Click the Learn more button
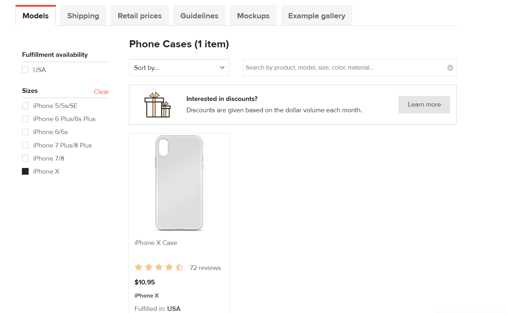The image size is (506, 313). point(424,104)
